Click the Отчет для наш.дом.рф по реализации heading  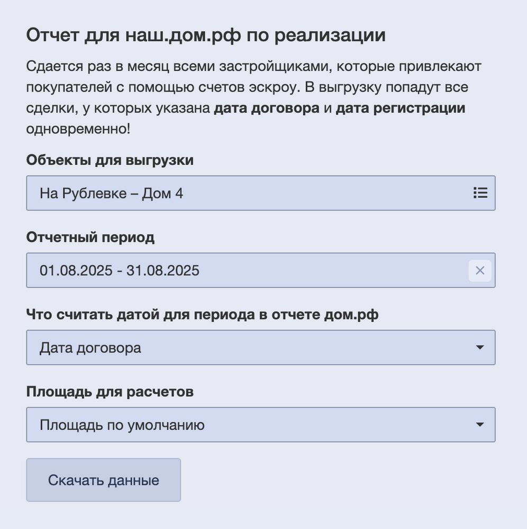205,35
